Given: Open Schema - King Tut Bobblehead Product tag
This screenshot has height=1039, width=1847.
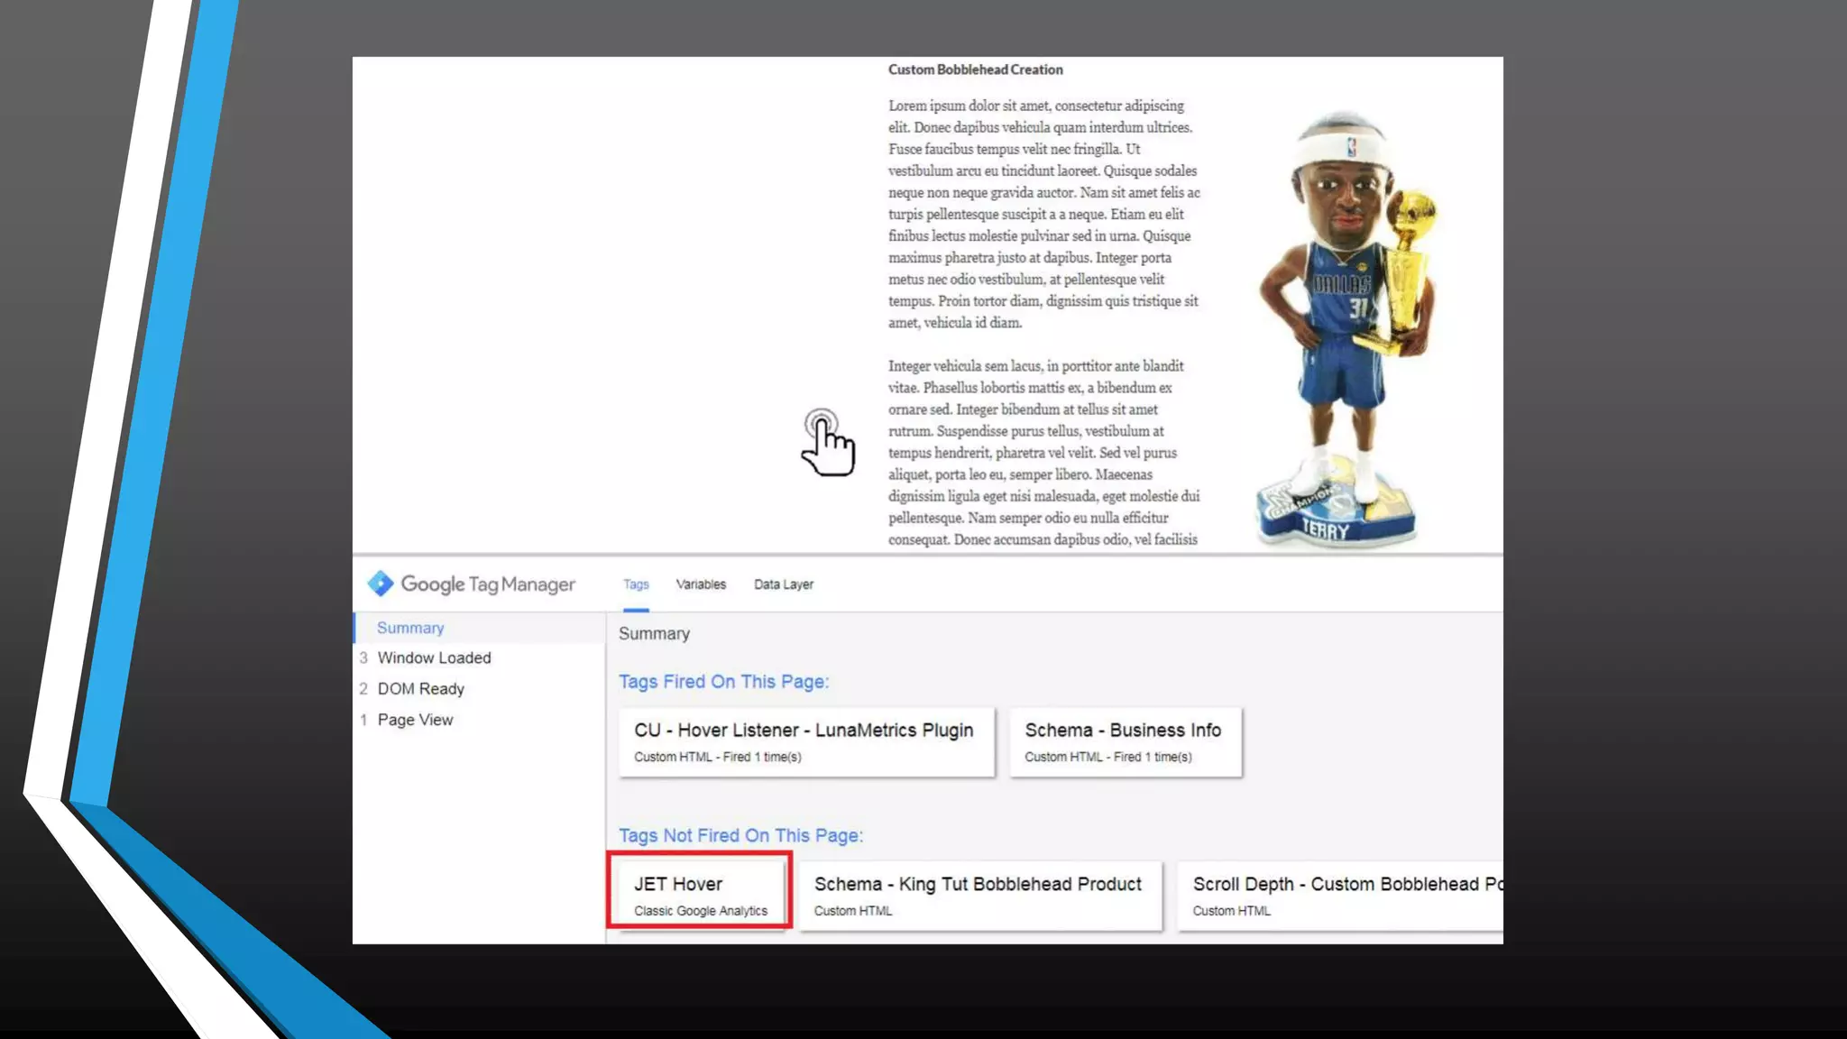Looking at the screenshot, I should (979, 895).
